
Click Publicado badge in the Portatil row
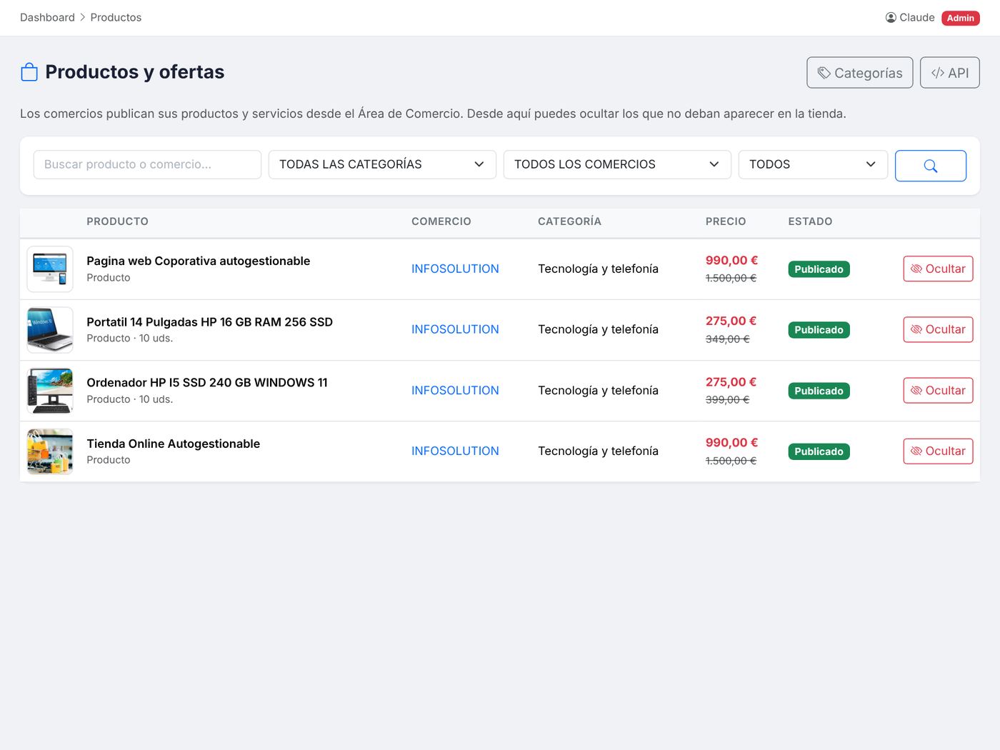[819, 330]
